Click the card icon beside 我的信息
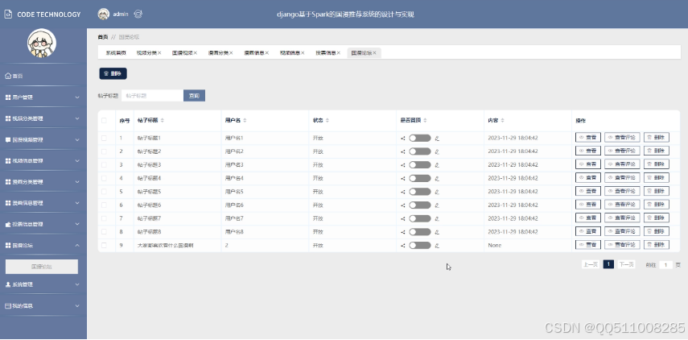Image resolution: width=688 pixels, height=340 pixels. [8, 305]
